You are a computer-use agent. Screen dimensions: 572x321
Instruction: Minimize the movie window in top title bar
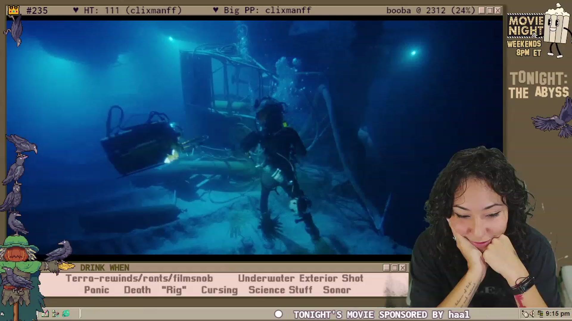482,10
